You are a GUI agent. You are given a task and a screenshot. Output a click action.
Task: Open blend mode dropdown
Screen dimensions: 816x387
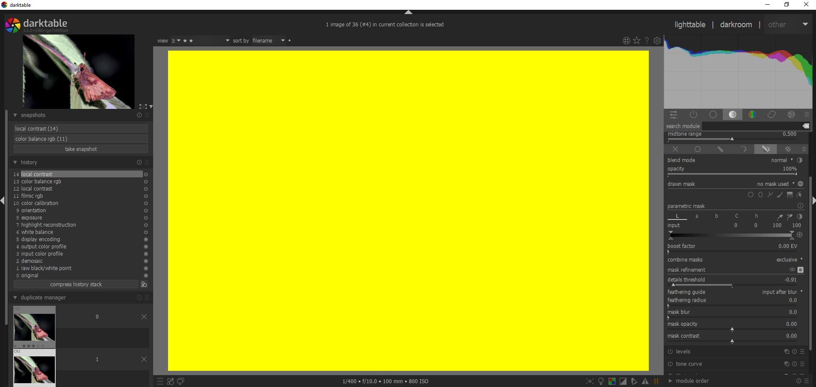click(782, 160)
